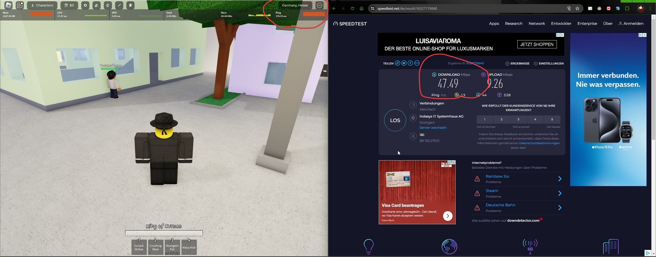Expand Rainbow Six Probleme arrow
The width and height of the screenshot is (656, 257).
point(560,179)
